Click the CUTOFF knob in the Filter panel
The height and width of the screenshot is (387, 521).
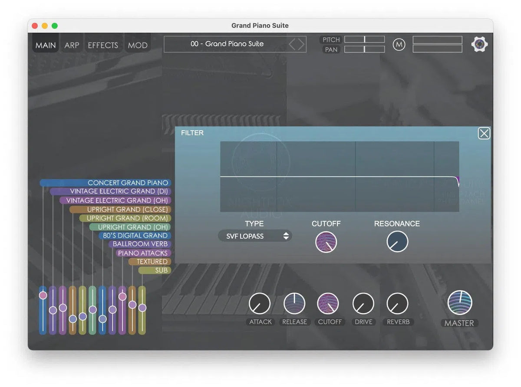click(326, 241)
